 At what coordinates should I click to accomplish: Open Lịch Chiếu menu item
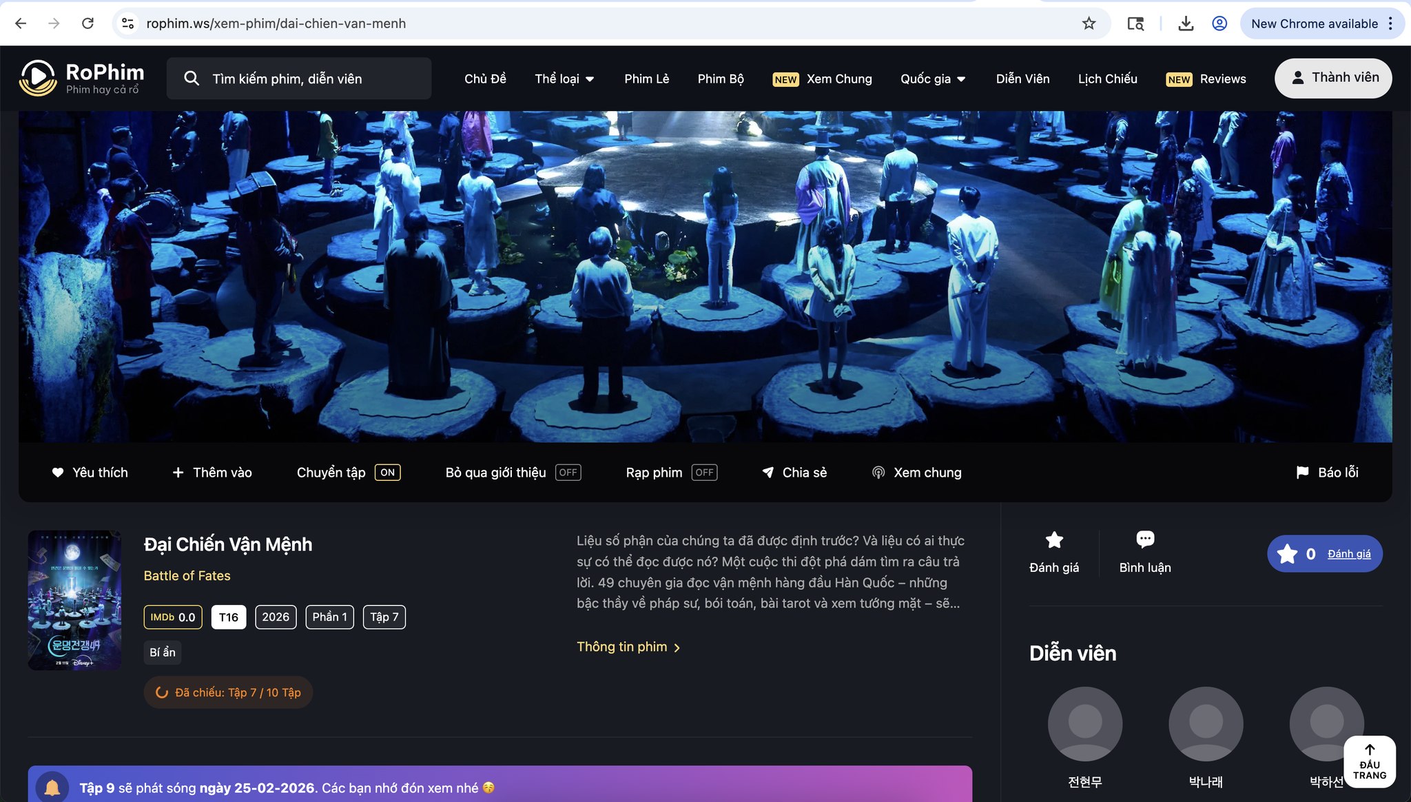pos(1107,79)
